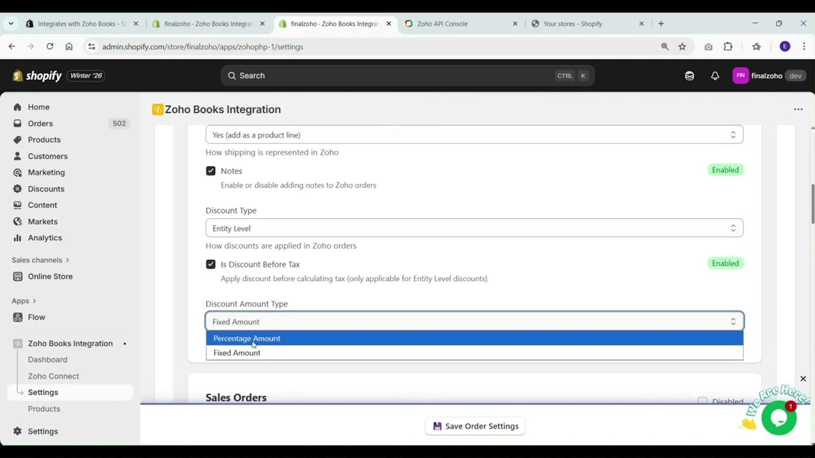Click Save Order Settings button
The image size is (815, 458).
point(475,426)
